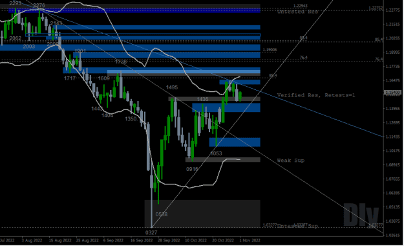Screen dimensions: 404x246
Task: Click swing high label 2293
Action: 16,3
